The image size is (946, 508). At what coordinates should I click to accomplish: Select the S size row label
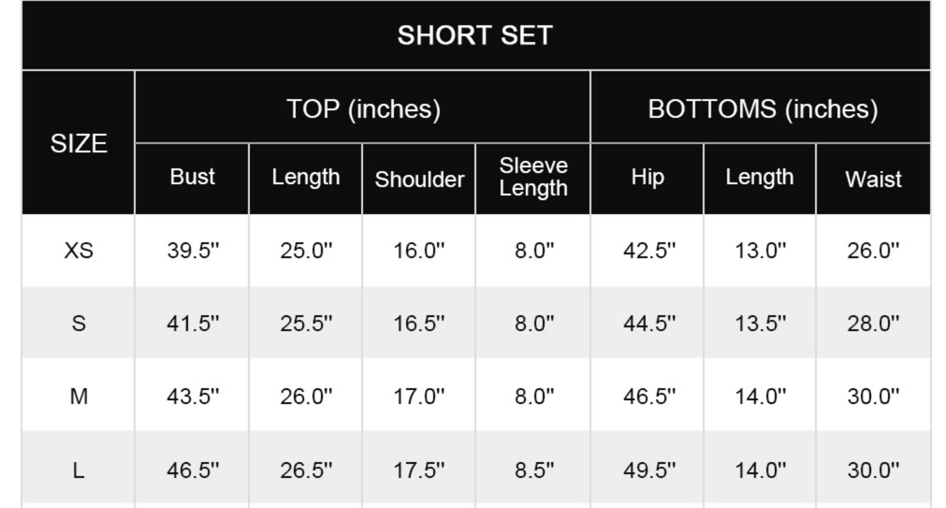[x=79, y=323]
